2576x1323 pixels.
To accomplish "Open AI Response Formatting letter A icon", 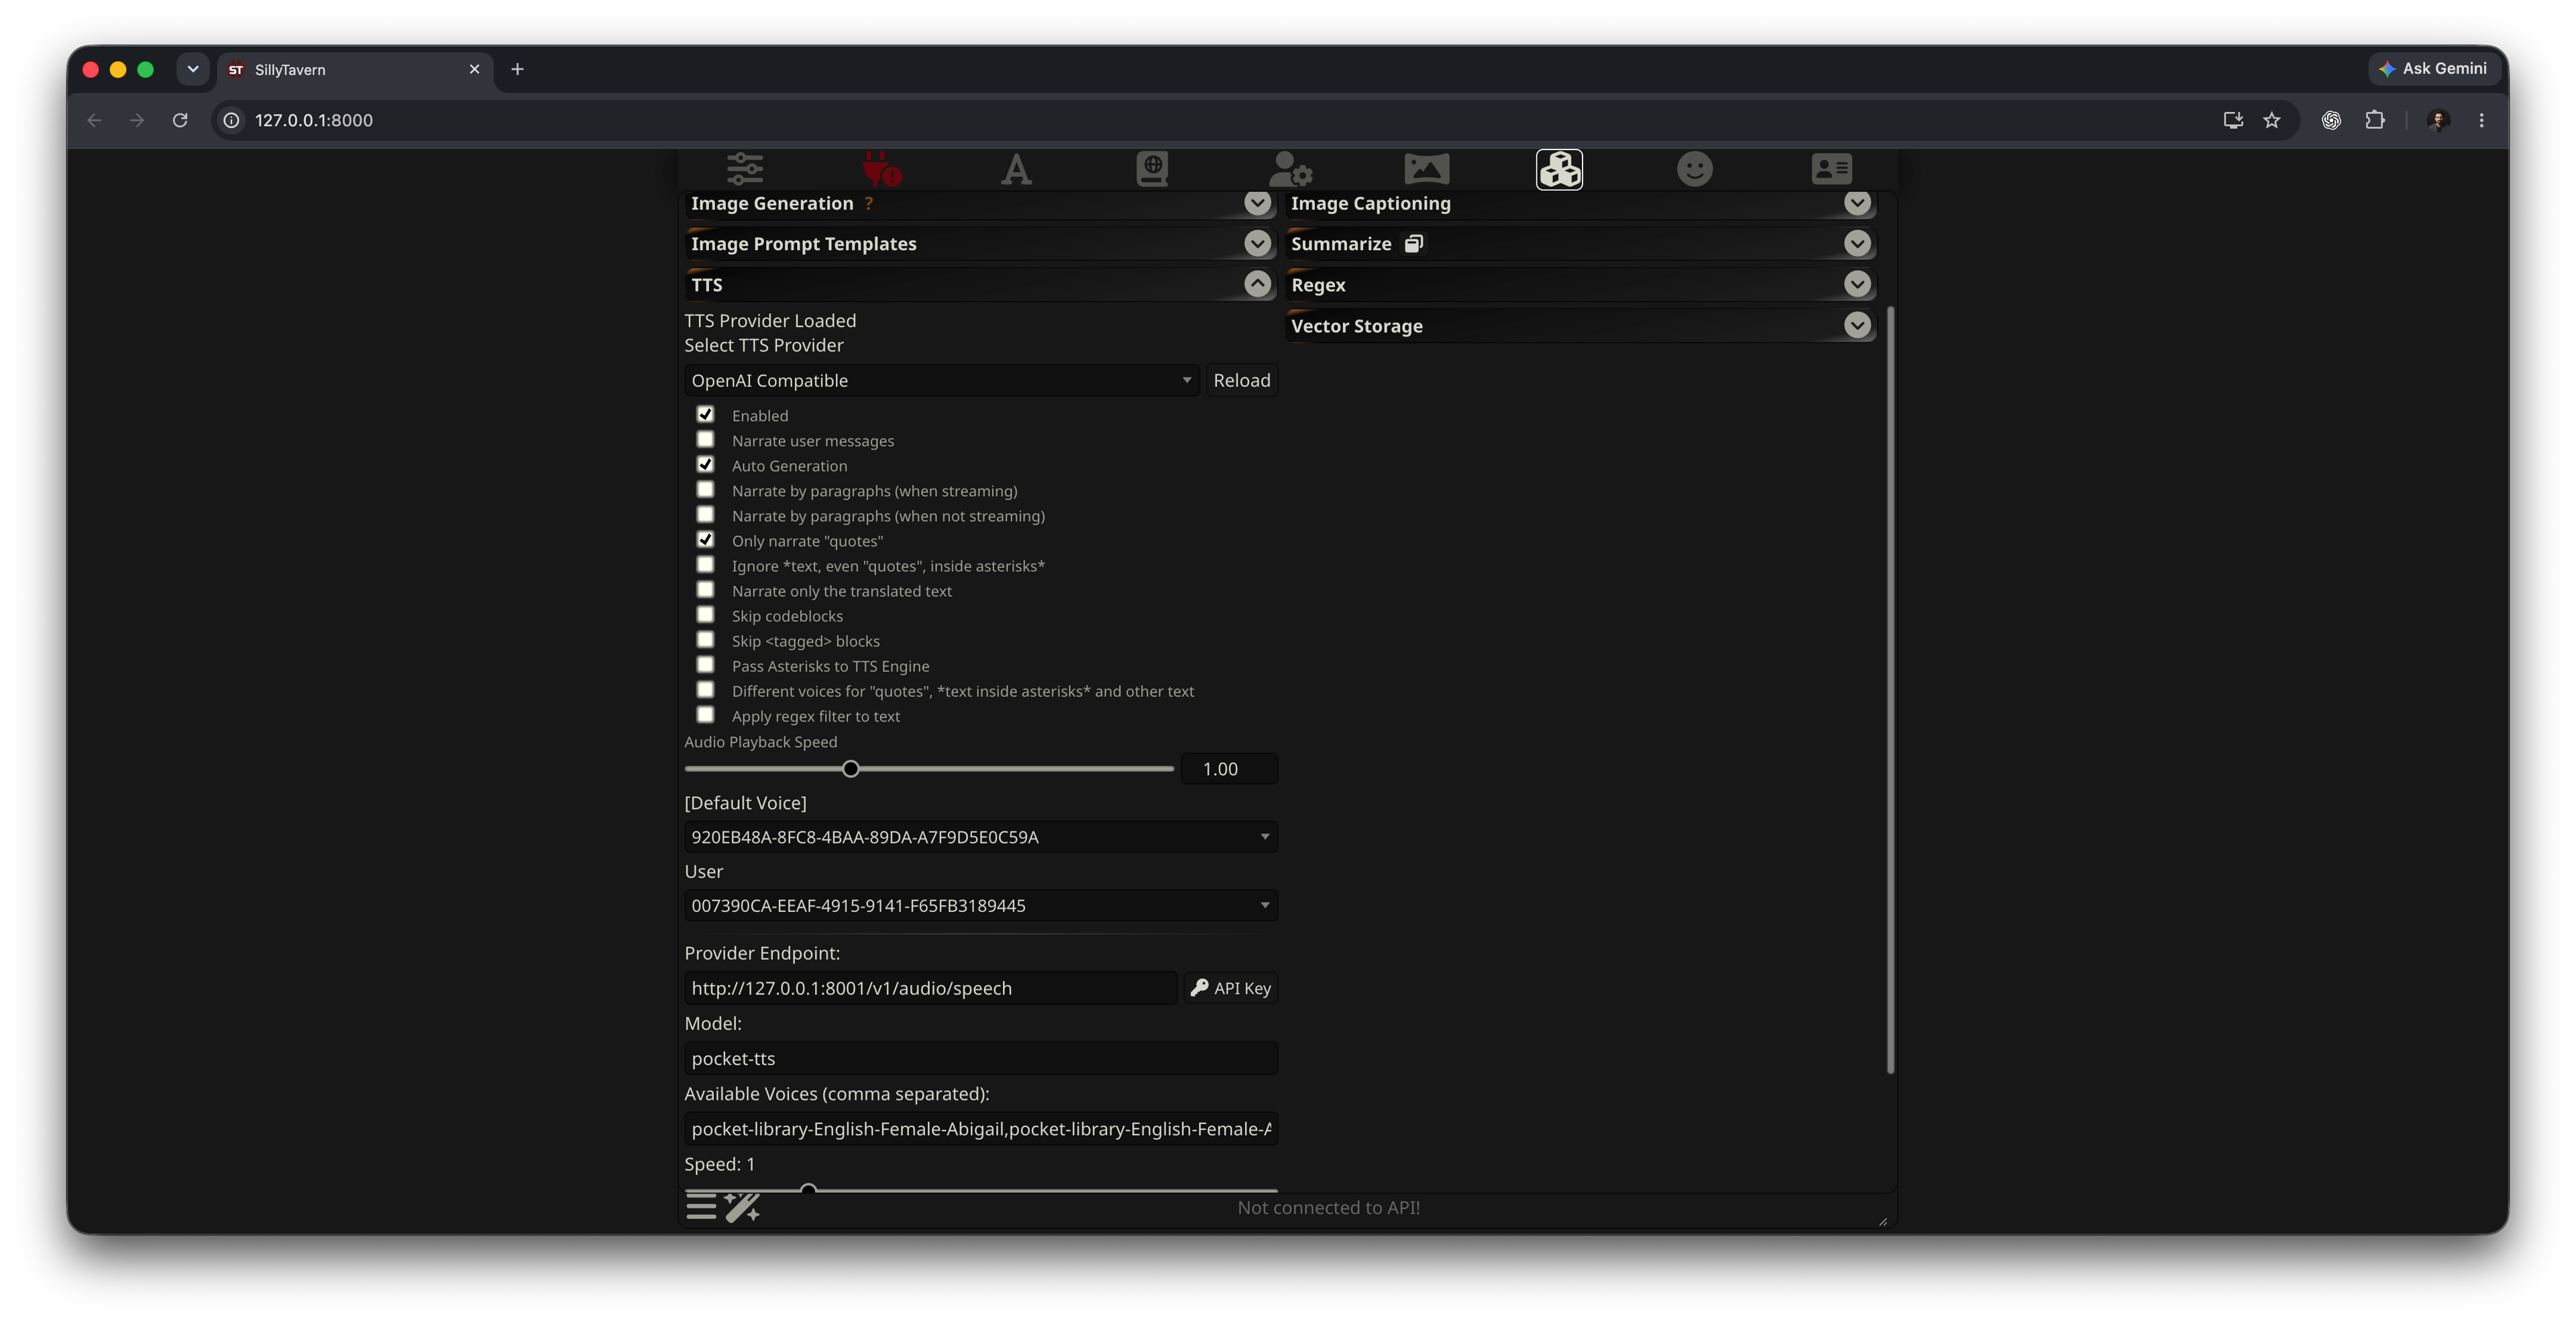I will pyautogui.click(x=1016, y=169).
